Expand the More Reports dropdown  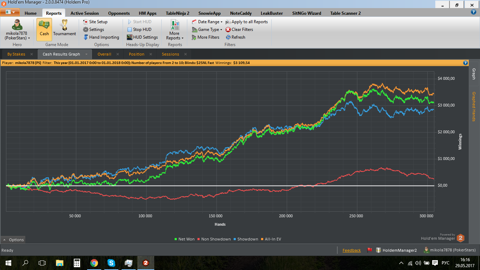point(175,30)
